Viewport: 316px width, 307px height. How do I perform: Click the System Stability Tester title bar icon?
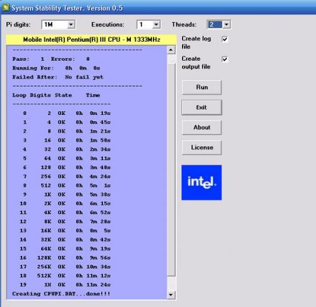pyautogui.click(x=6, y=8)
